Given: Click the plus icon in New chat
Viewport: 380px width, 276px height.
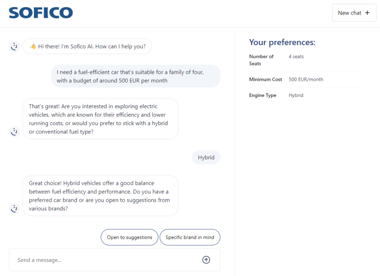Looking at the screenshot, I should pyautogui.click(x=367, y=13).
